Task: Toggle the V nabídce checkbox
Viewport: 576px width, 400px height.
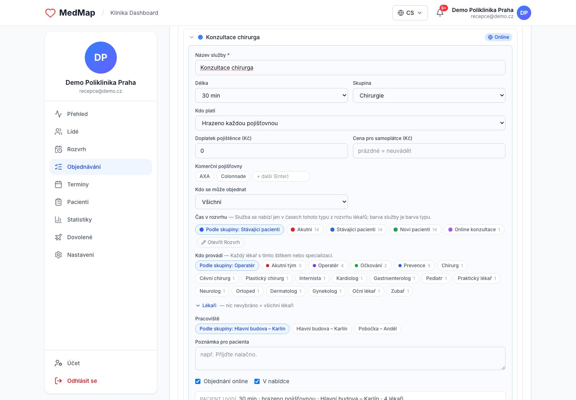Action: click(257, 381)
